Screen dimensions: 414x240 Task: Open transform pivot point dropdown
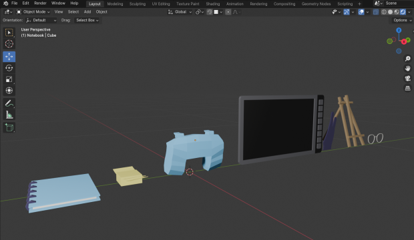point(200,12)
